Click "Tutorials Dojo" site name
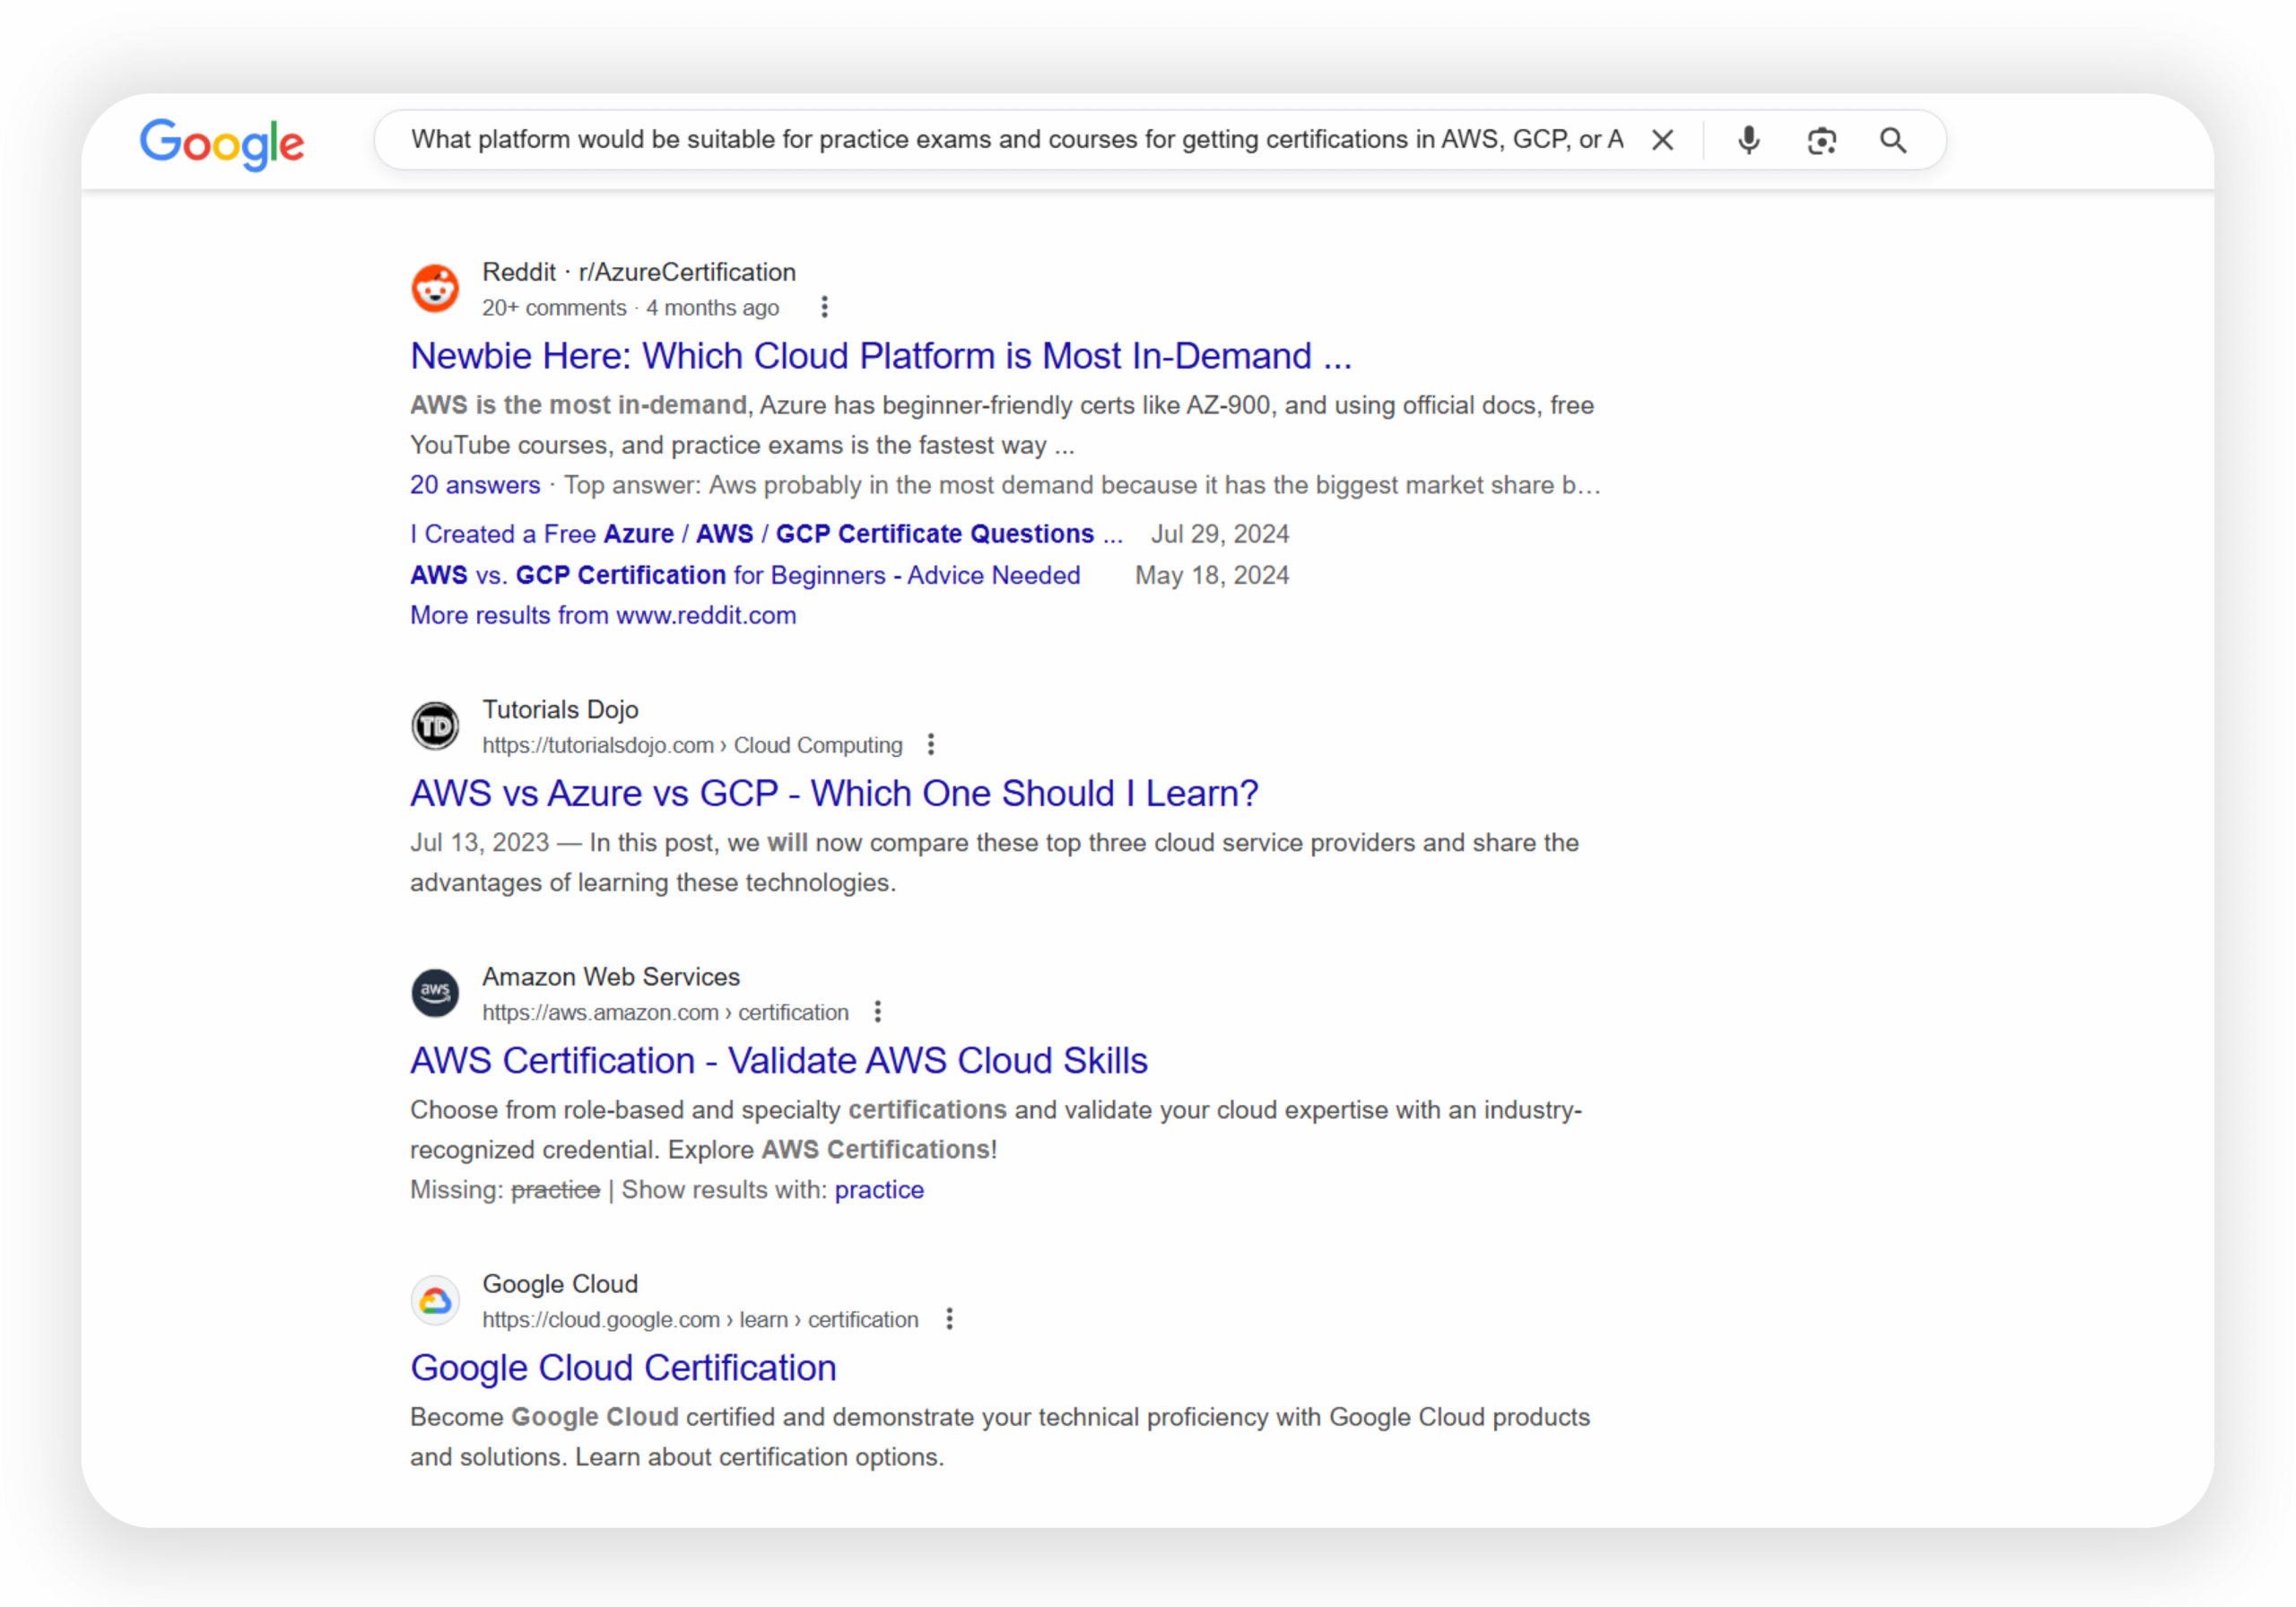The height and width of the screenshot is (1607, 2296). pyautogui.click(x=560, y=709)
